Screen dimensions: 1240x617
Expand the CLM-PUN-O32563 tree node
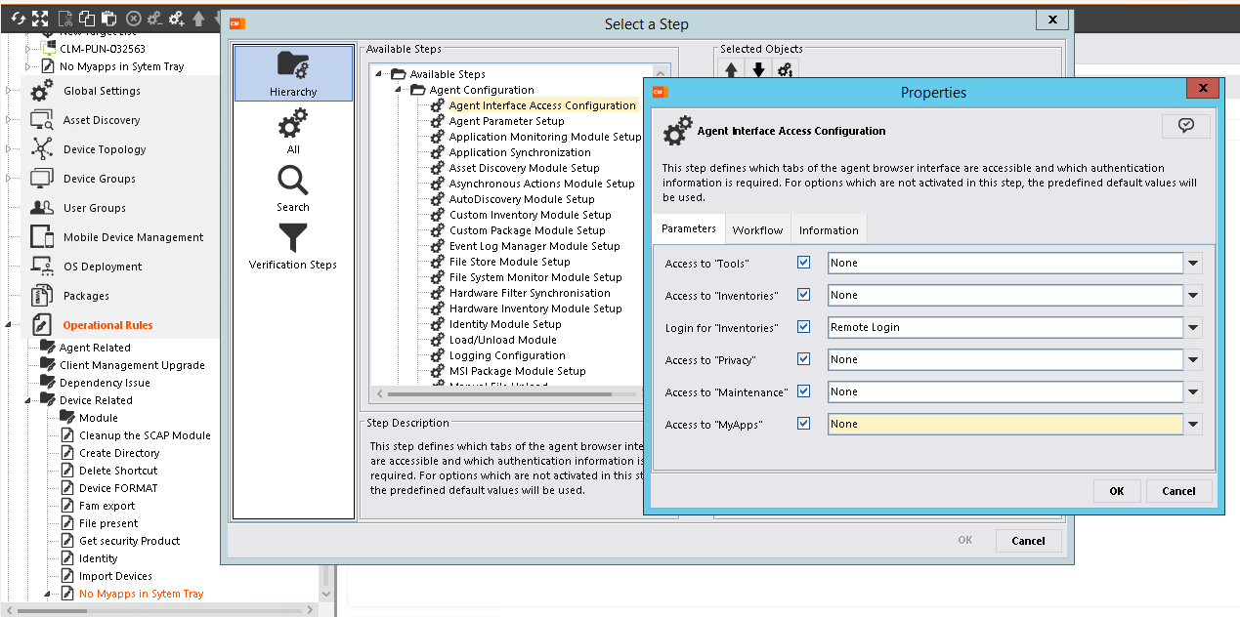coord(28,49)
